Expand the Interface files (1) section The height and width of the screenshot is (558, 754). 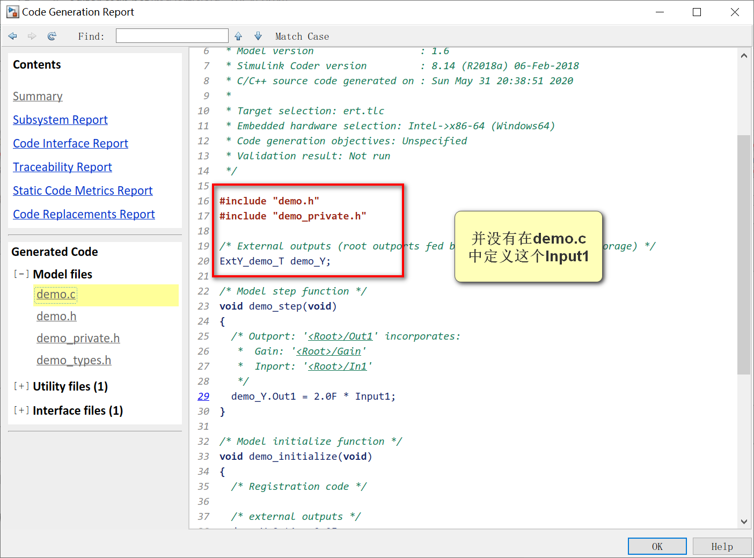(x=21, y=410)
